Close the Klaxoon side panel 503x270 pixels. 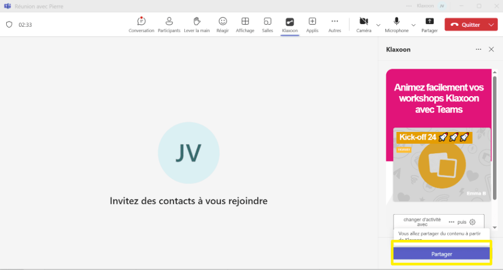click(x=491, y=49)
